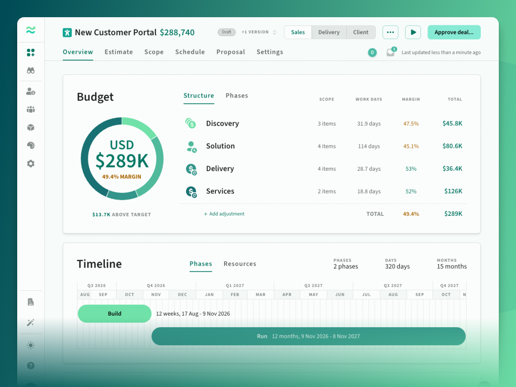Switch to Delivery in the Sales/Delivery/Client switcher
Viewport: 516px width, 387px height.
pos(329,32)
